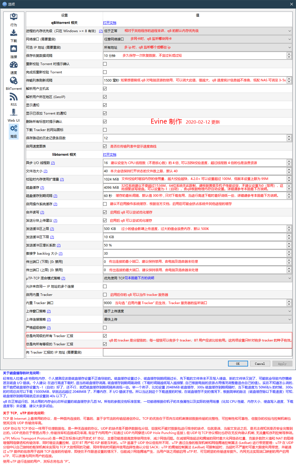This screenshot has width=296, height=467.
Task: Open the Web UI settings icon
Action: pyautogui.click(x=14, y=112)
